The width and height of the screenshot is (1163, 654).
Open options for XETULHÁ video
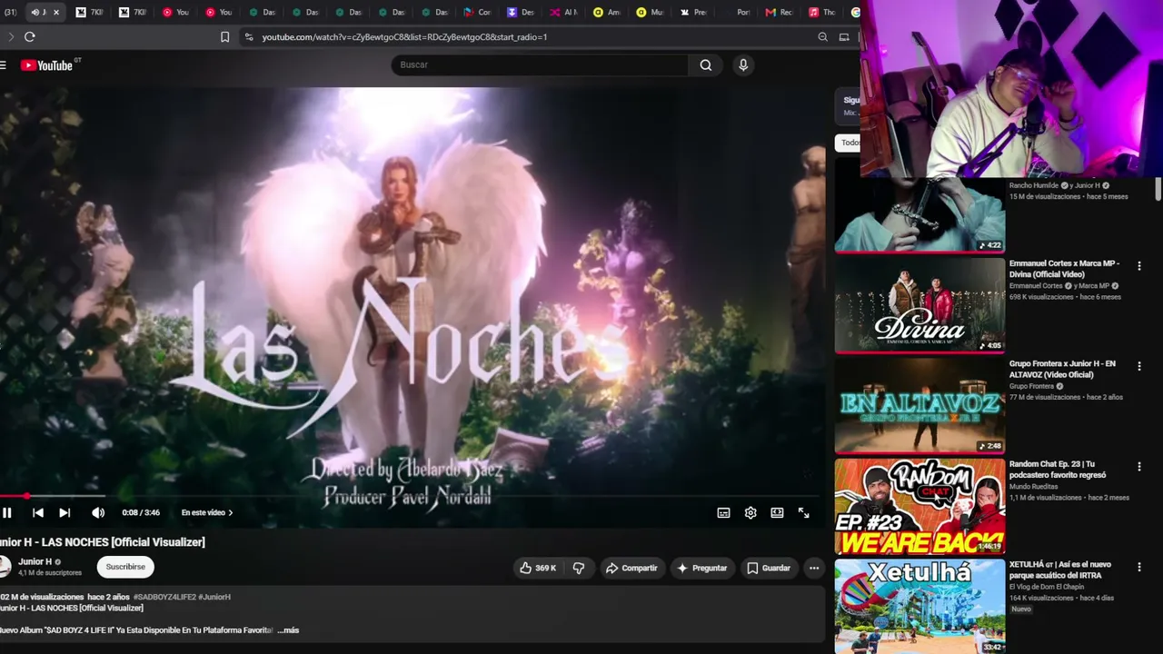tap(1138, 567)
